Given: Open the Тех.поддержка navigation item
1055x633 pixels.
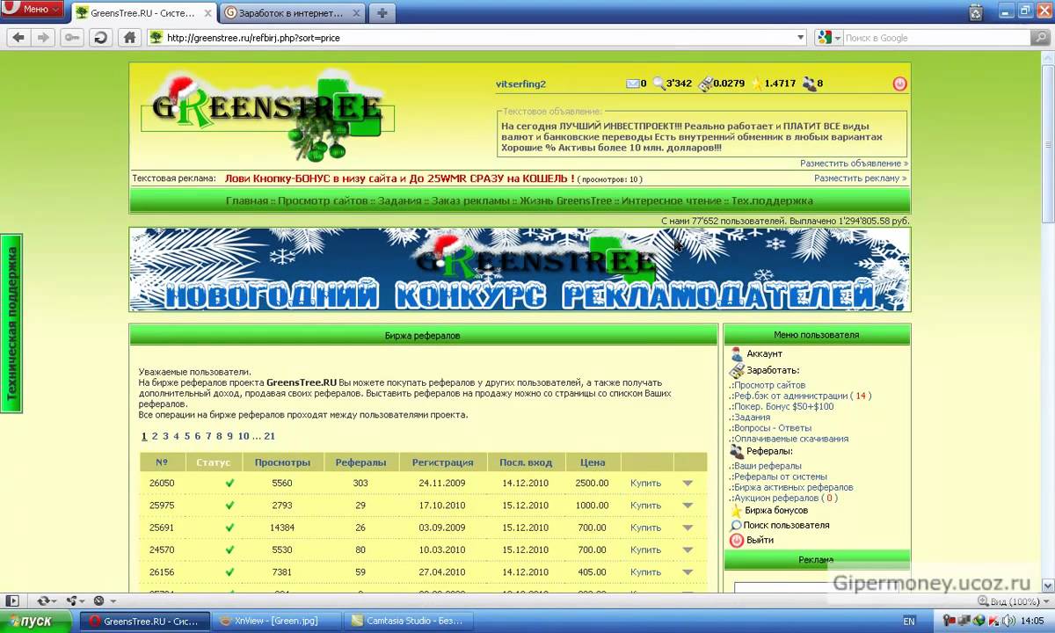Looking at the screenshot, I should click(x=772, y=200).
